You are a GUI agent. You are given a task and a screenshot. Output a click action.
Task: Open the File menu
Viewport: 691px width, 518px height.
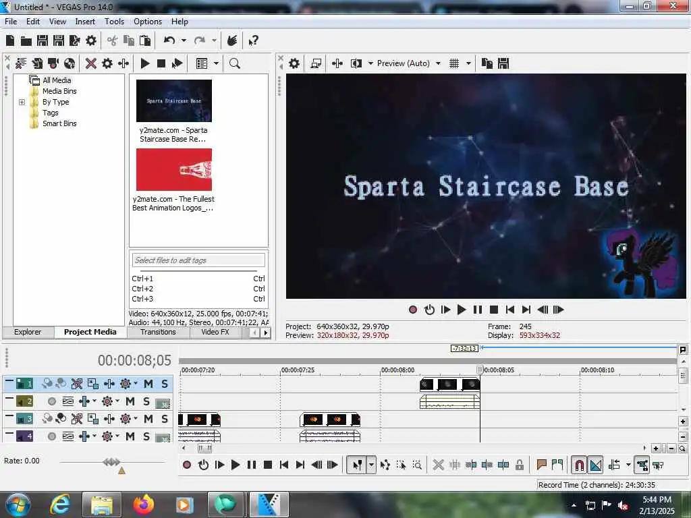click(x=11, y=21)
